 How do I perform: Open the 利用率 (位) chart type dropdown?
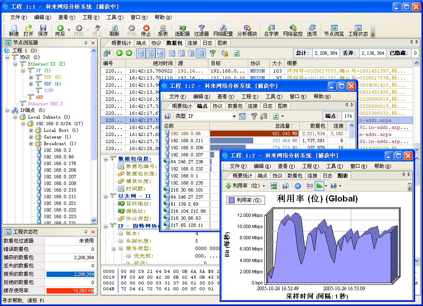click(264, 186)
